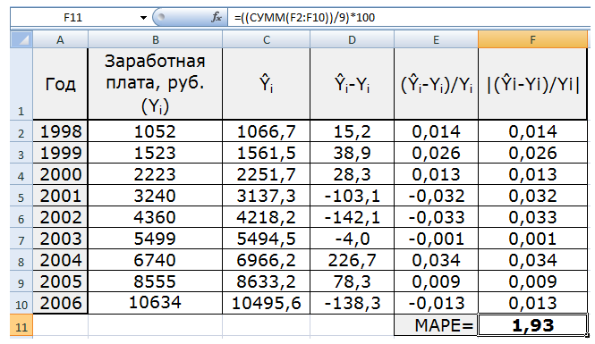
Task: Select column E header
Action: [436, 39]
